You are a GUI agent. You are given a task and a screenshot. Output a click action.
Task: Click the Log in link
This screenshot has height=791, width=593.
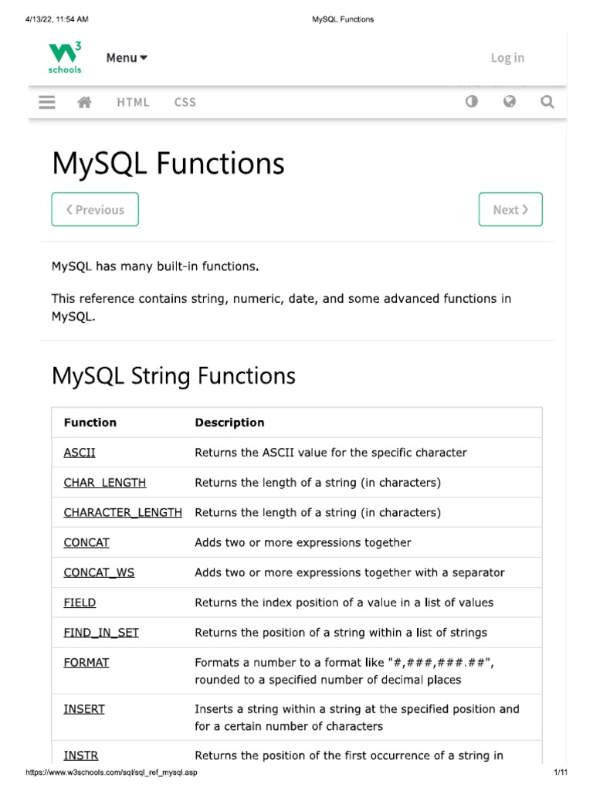507,58
